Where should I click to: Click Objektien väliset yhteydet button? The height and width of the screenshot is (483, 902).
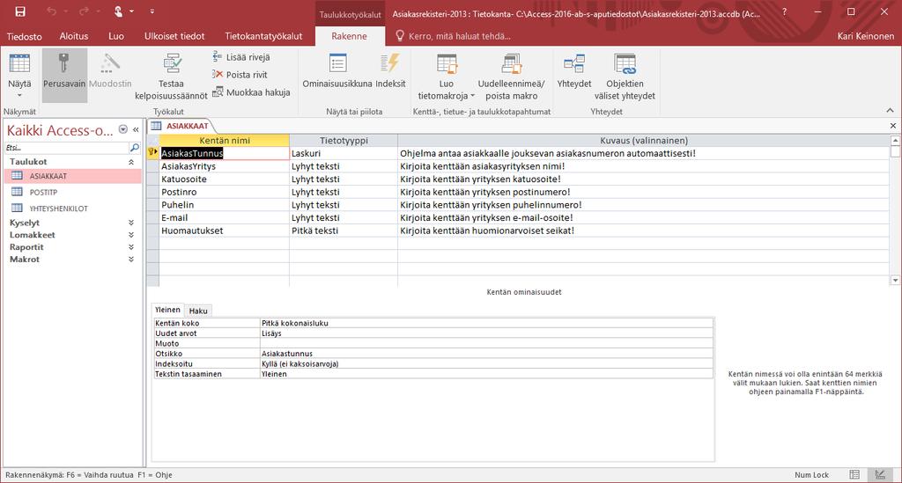click(625, 76)
